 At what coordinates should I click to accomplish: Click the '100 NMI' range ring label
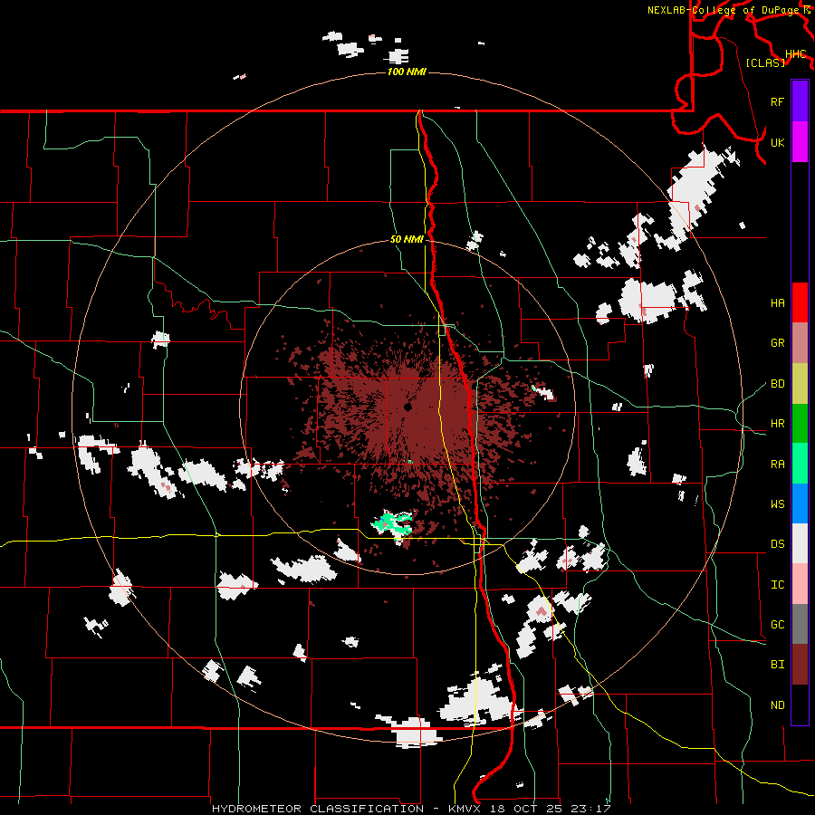point(407,72)
